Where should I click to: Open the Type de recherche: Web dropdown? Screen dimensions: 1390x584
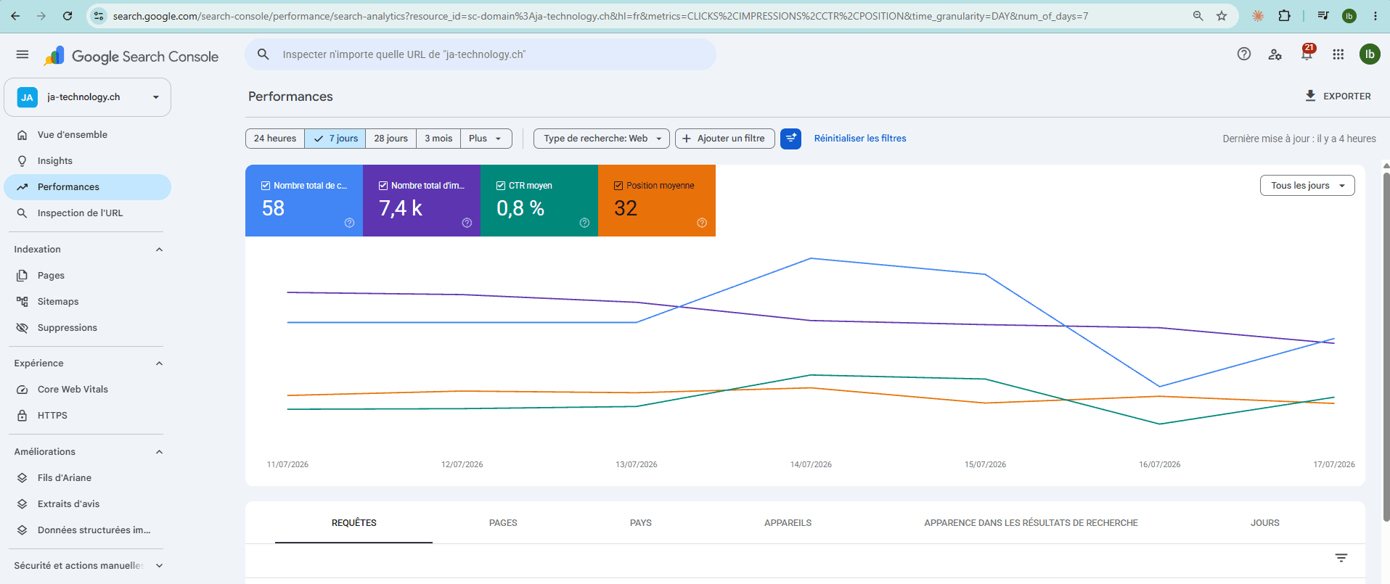tap(602, 139)
